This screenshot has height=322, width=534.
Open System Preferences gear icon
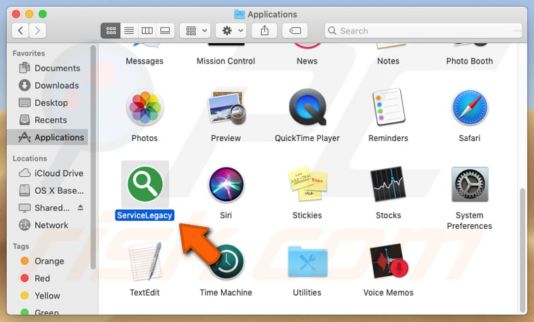click(x=470, y=184)
